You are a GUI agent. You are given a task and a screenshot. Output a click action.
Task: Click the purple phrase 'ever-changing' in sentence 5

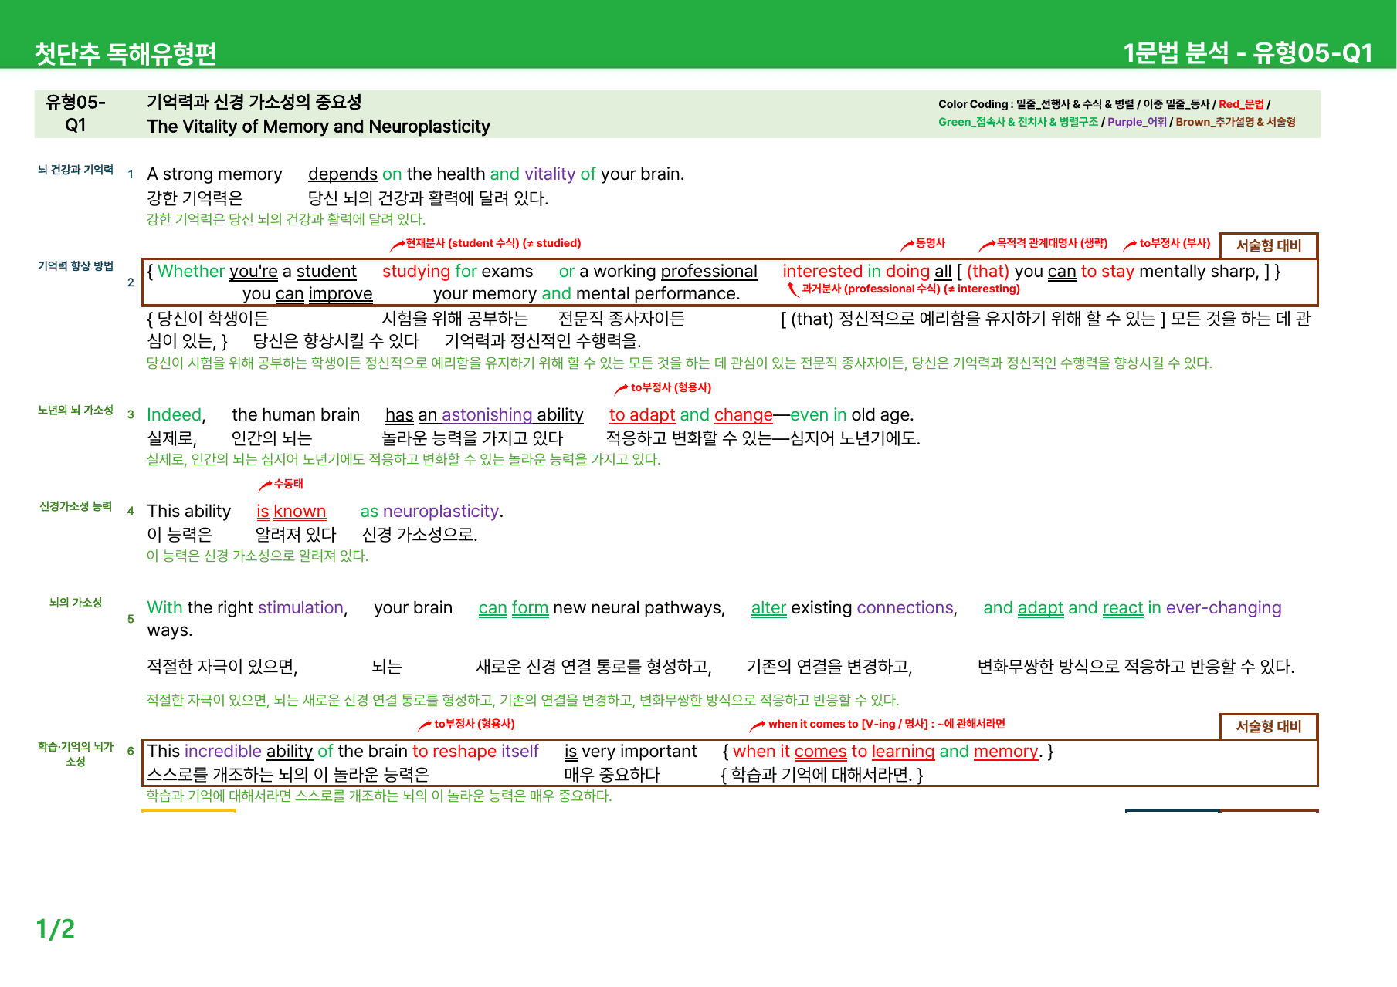point(1223,608)
